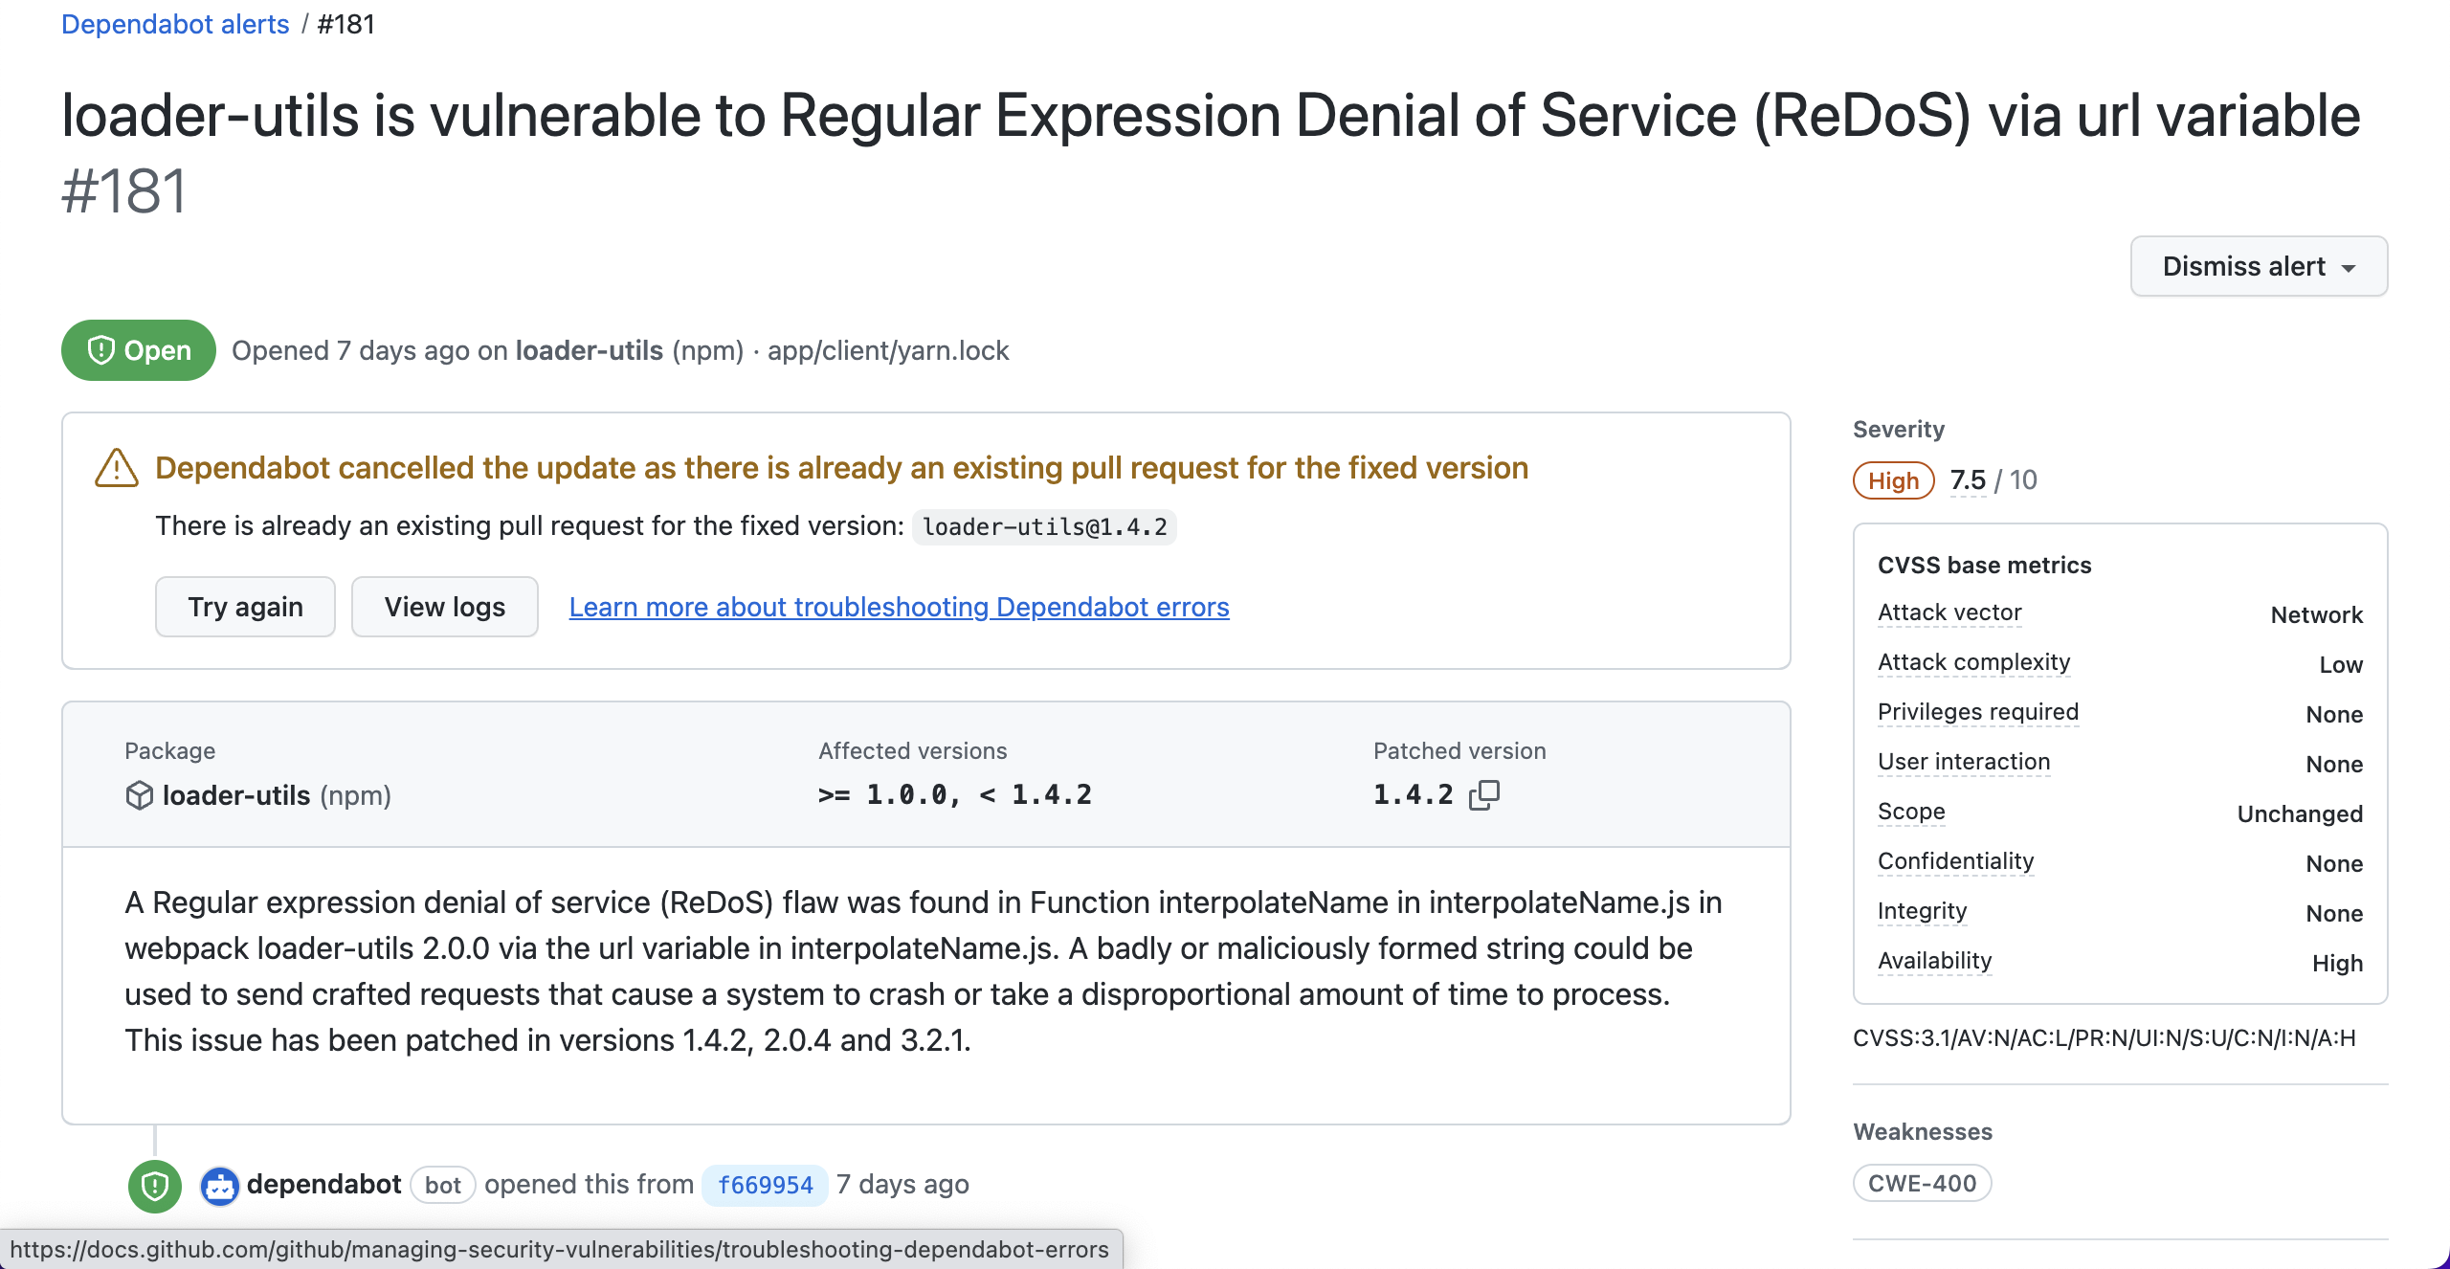Select the CWE-400 weakness tag
This screenshot has height=1269, width=2450.
(x=1922, y=1183)
